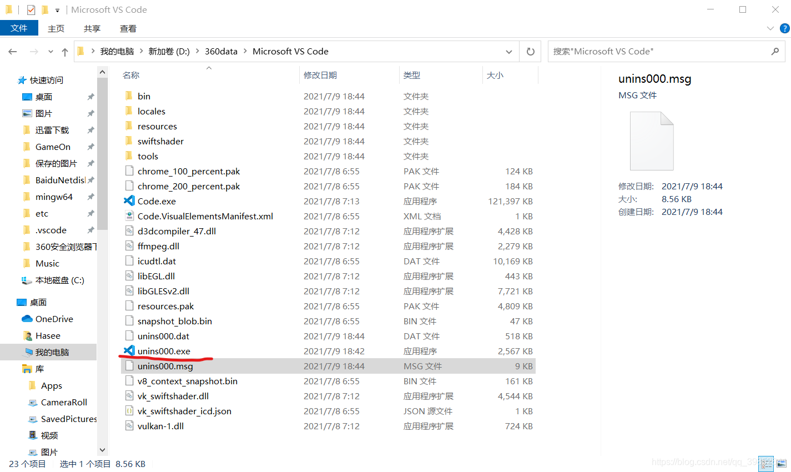
Task: Click the chrome_100_percent.pak file icon
Action: (x=129, y=171)
